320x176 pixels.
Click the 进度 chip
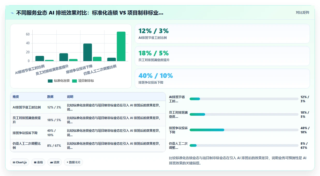(55, 162)
